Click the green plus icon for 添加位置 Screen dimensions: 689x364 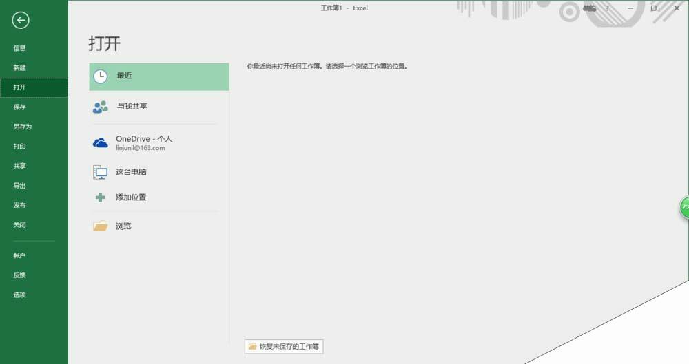100,197
